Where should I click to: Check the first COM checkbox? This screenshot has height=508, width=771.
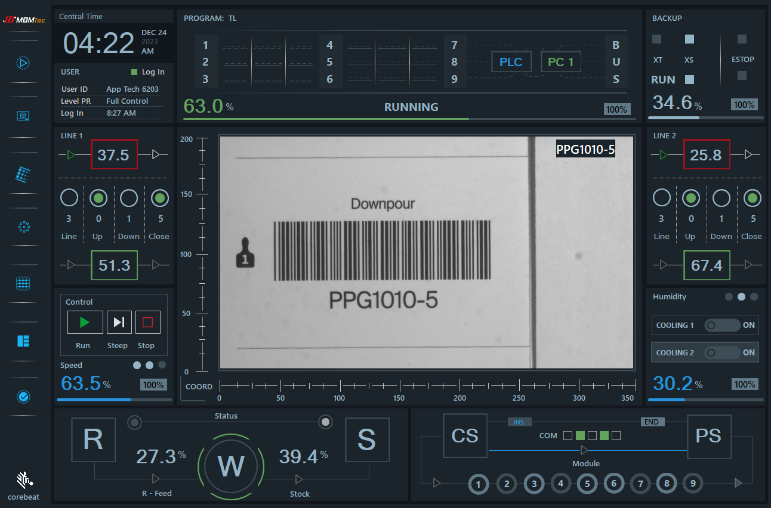[x=568, y=436]
